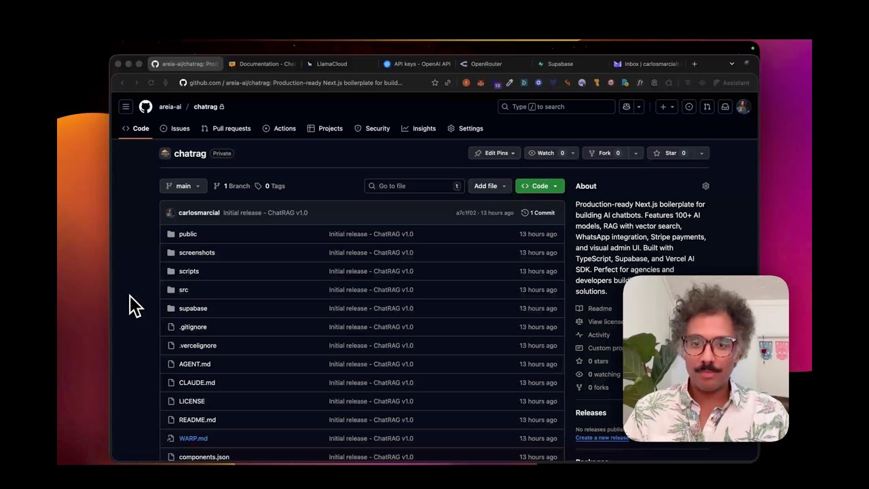Open the .gitignore file
This screenshot has width=869, height=489.
pyautogui.click(x=193, y=327)
